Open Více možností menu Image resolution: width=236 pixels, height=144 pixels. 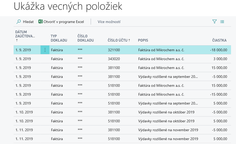point(109,22)
